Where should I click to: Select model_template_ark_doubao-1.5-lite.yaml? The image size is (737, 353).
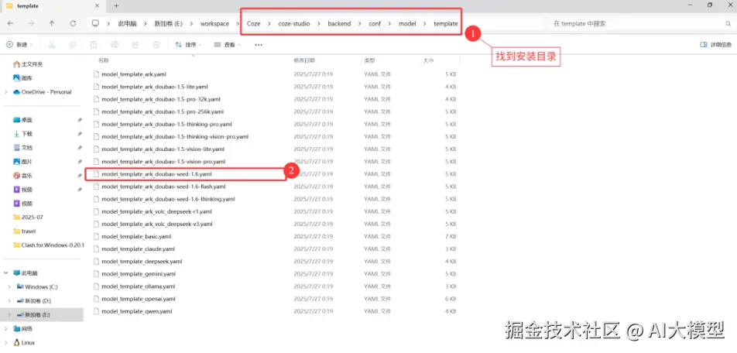click(155, 87)
